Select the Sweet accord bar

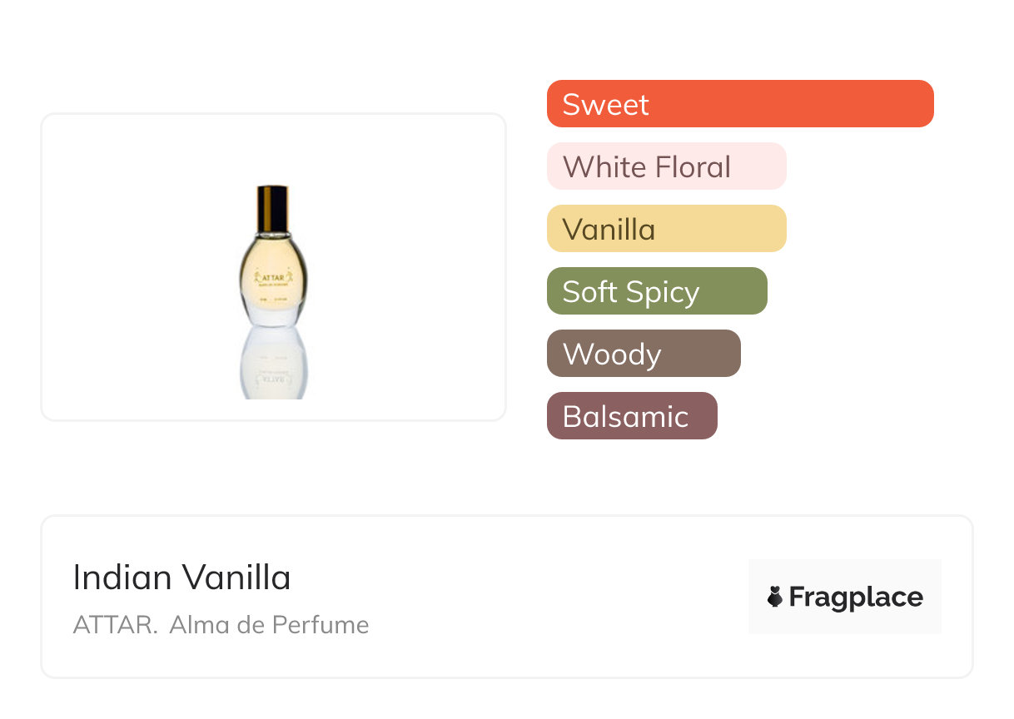[x=739, y=104]
